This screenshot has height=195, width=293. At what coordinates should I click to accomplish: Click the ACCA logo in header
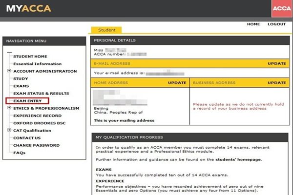(281, 9)
